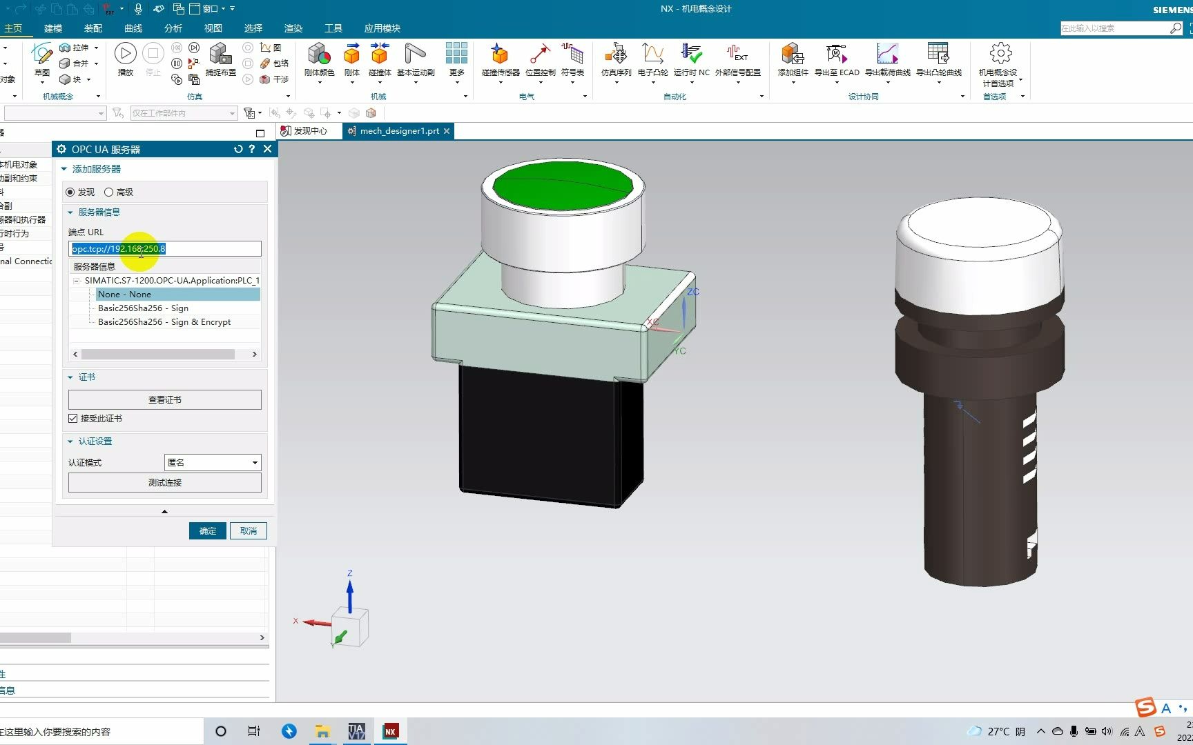Click the 测试连接 button
The height and width of the screenshot is (745, 1193).
pos(165,483)
